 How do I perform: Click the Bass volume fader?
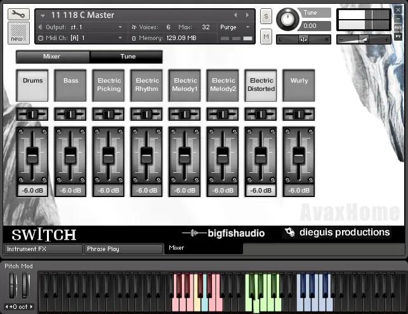click(70, 155)
